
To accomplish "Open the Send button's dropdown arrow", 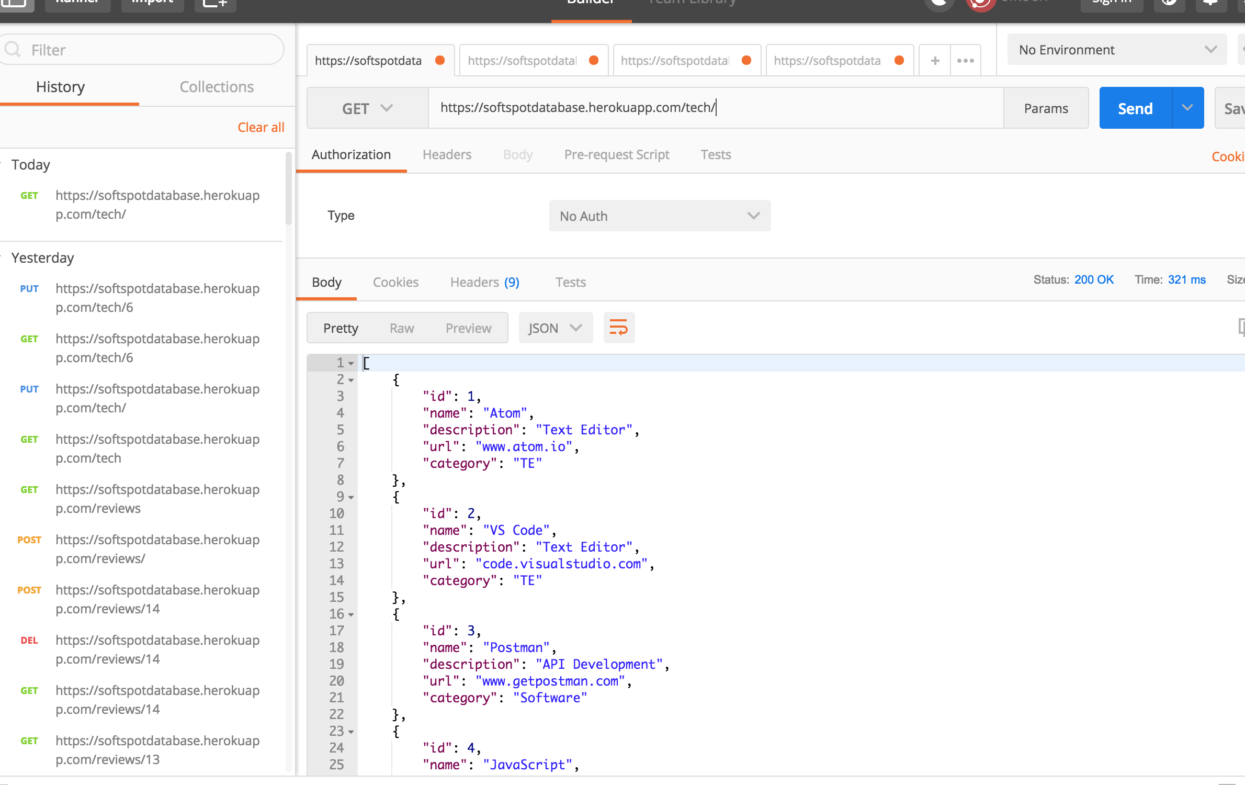I will [1187, 108].
